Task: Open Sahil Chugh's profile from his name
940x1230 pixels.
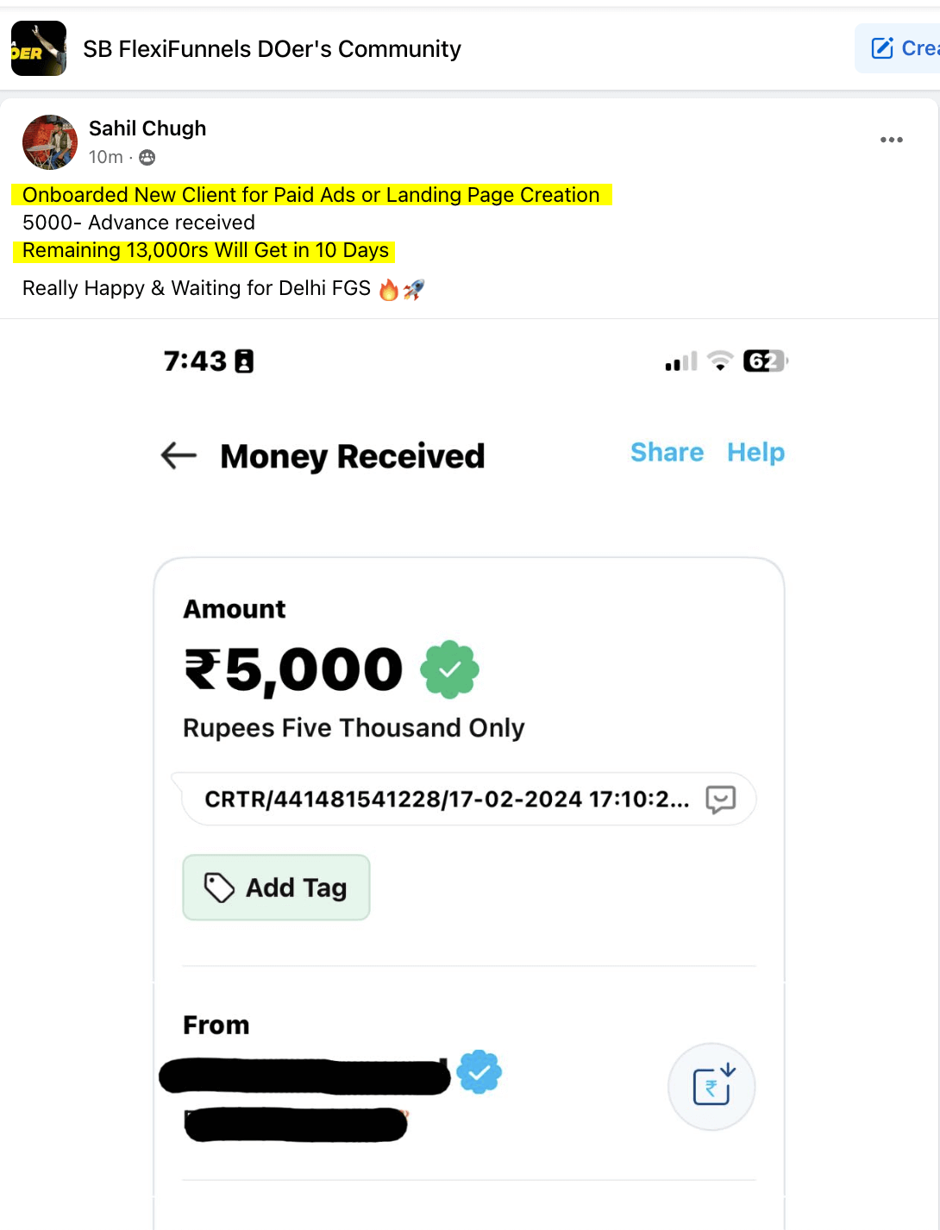Action: (147, 128)
